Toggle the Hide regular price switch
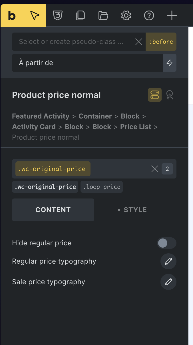Screen dimensions: 193x345 [167, 243]
